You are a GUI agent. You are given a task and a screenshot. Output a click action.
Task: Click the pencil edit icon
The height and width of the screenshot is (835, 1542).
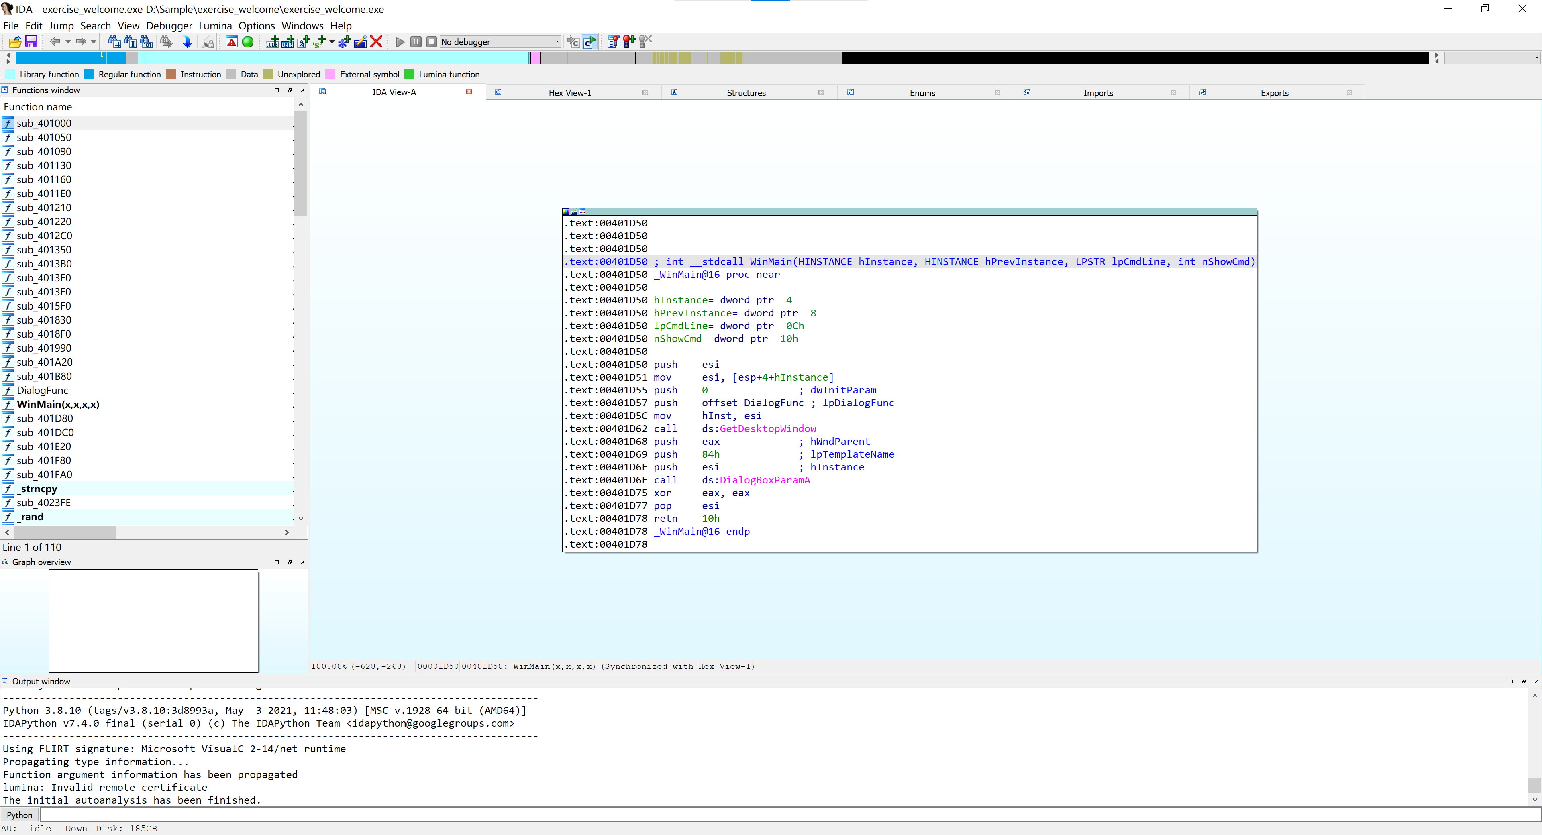pos(360,41)
